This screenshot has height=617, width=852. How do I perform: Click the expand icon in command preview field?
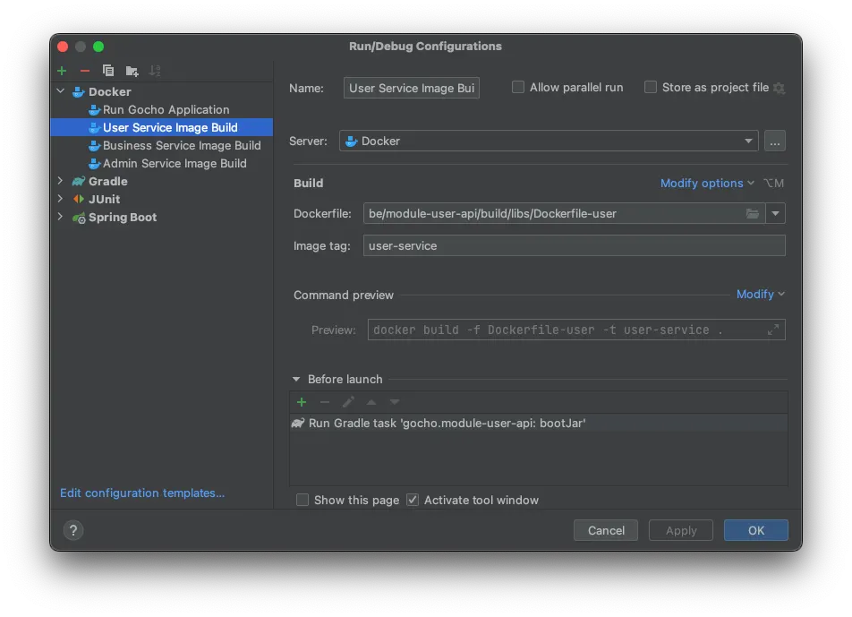coord(773,330)
